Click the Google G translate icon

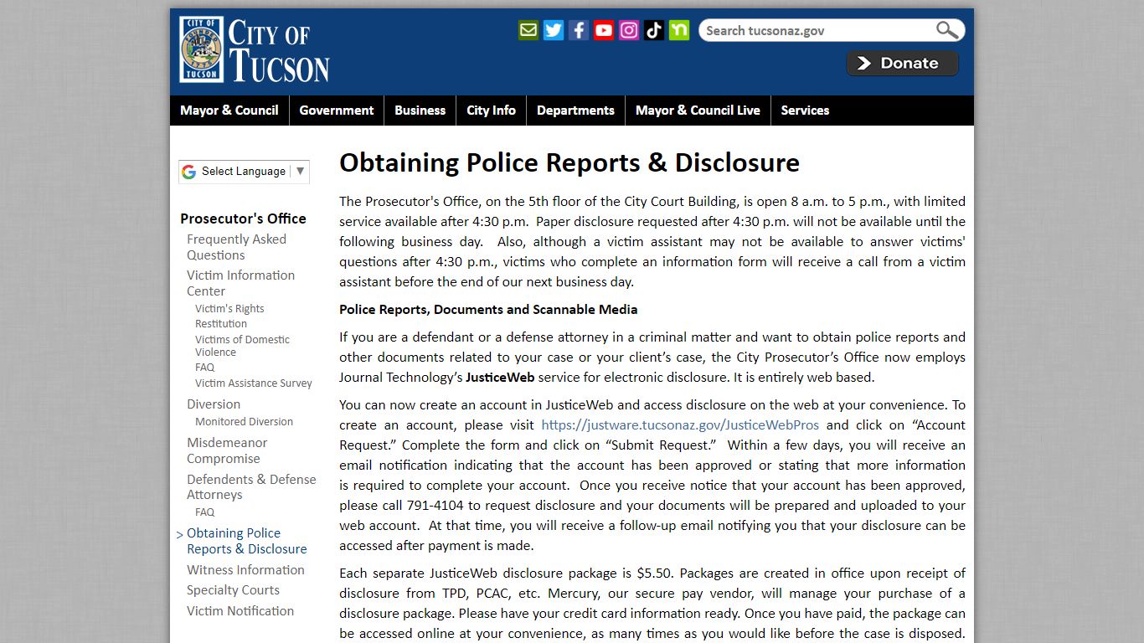[x=189, y=171]
